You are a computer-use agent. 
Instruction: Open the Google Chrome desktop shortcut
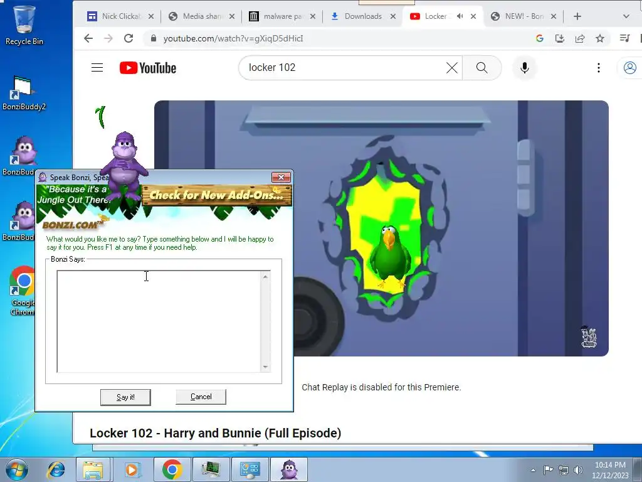click(22, 291)
